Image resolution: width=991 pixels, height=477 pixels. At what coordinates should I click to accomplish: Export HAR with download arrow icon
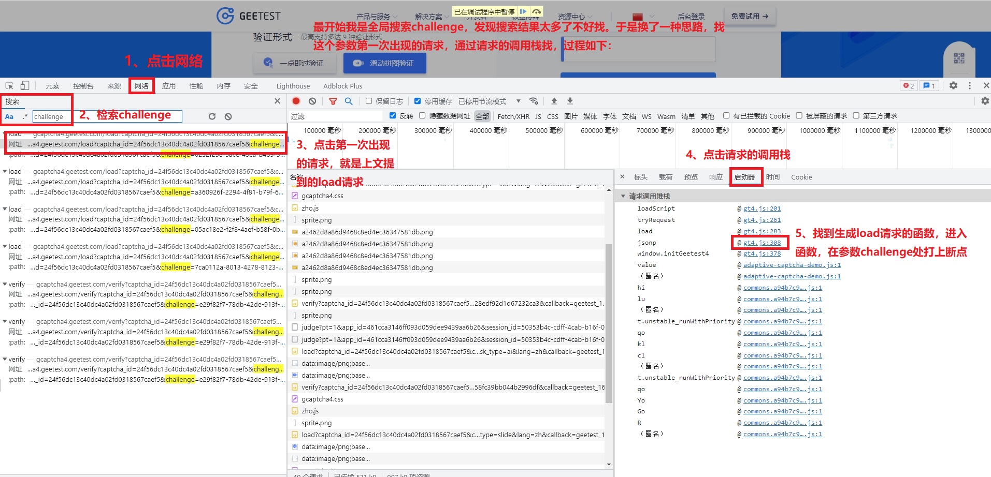[570, 101]
